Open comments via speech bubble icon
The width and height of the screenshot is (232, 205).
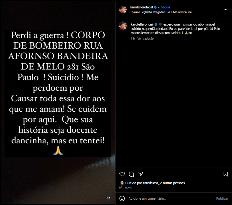click(x=131, y=174)
